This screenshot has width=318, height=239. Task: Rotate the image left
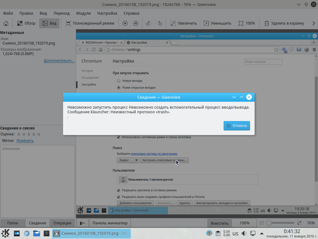pyautogui.click(x=149, y=23)
